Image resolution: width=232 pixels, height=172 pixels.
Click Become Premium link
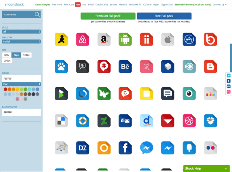tap(193, 5)
